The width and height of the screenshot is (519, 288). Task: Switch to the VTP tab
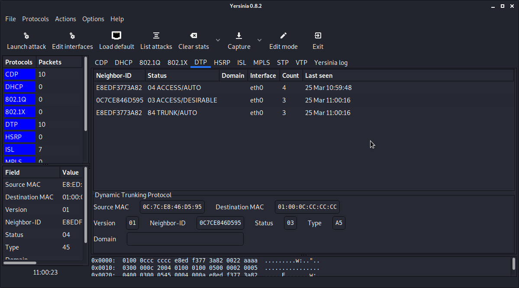302,63
